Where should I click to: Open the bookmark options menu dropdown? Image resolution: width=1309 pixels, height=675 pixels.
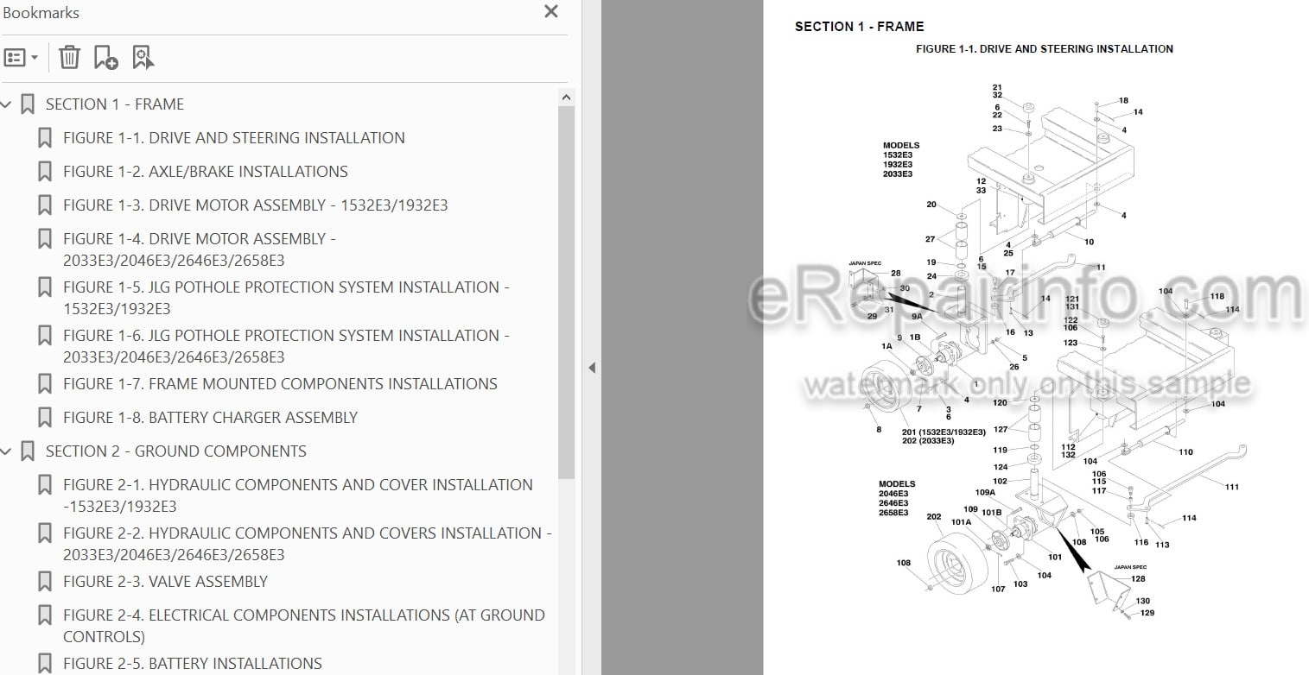tap(22, 58)
